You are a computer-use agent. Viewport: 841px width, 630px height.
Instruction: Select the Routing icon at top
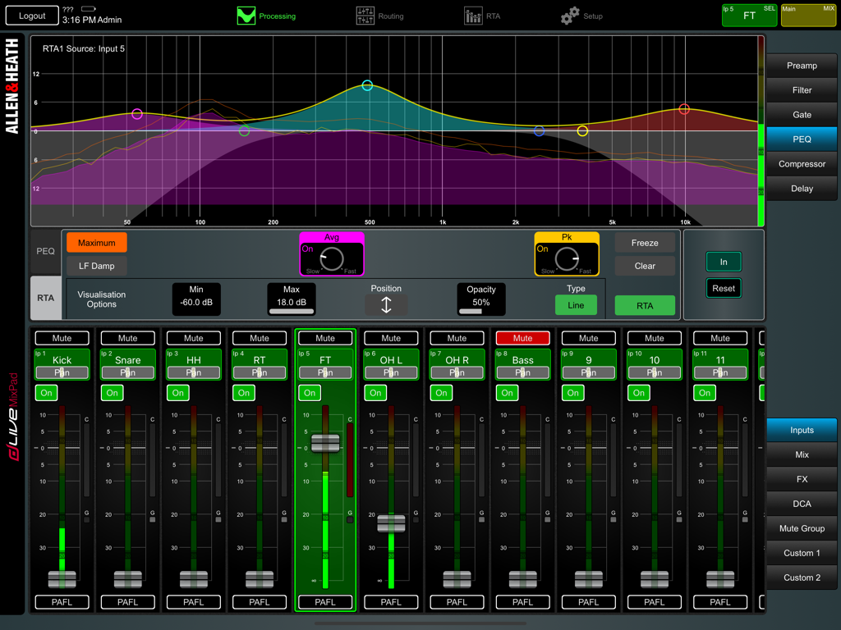(x=365, y=15)
